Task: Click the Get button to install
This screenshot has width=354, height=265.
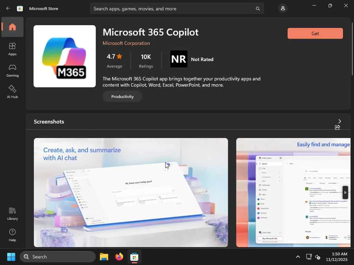Action: point(315,33)
